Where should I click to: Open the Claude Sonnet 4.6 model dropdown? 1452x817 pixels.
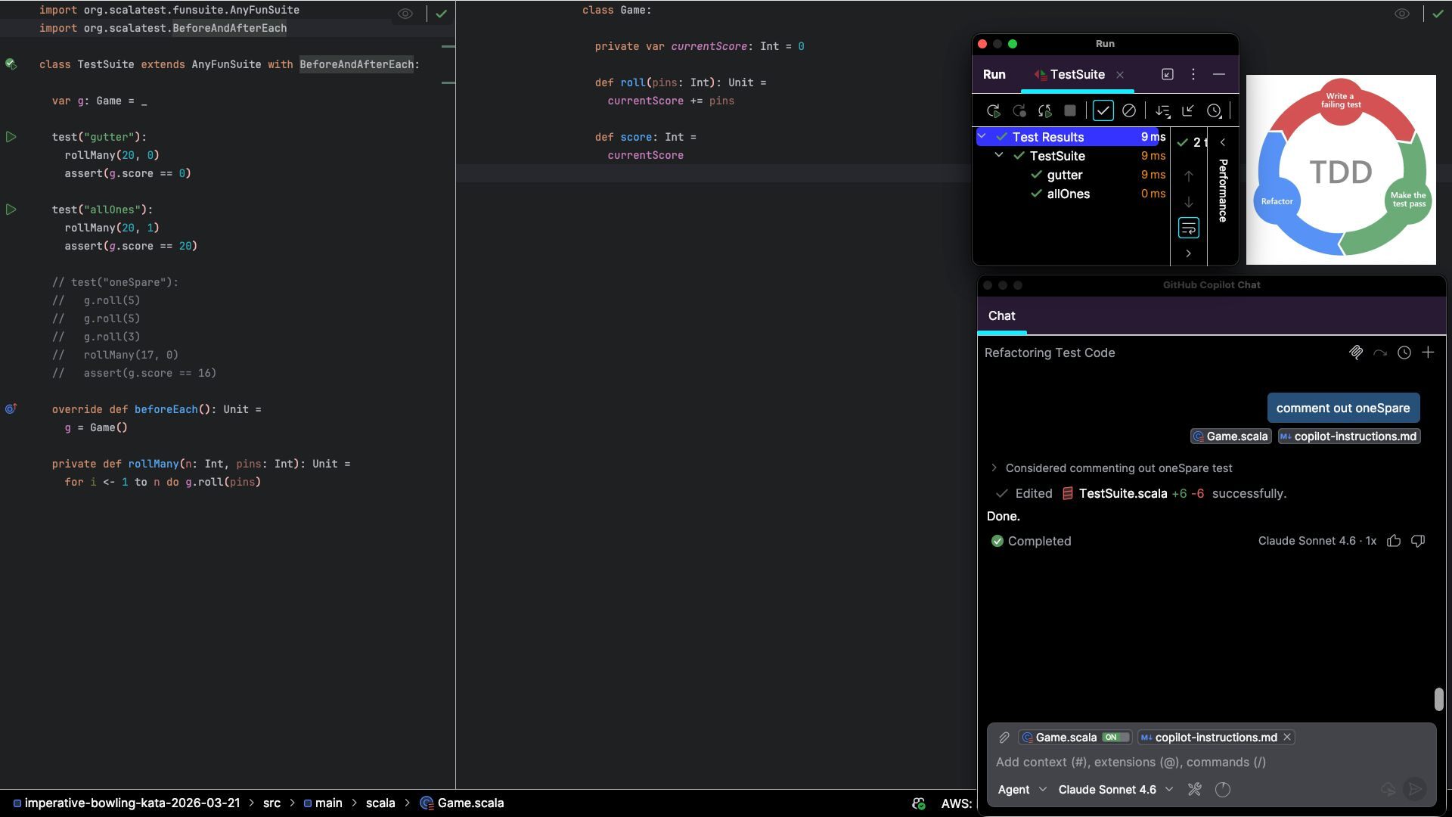(x=1115, y=790)
